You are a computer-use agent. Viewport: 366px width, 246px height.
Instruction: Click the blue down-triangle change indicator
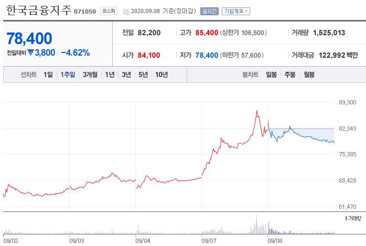[30, 52]
